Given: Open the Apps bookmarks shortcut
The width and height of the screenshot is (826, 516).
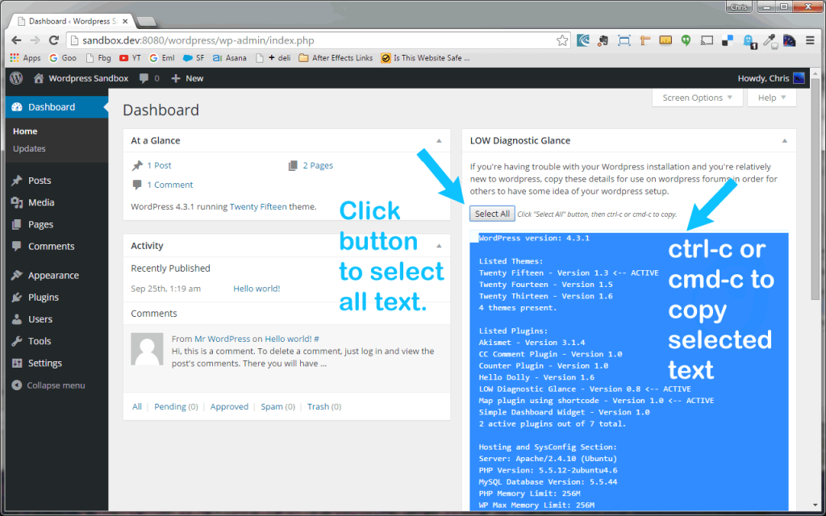Looking at the screenshot, I should click(25, 58).
